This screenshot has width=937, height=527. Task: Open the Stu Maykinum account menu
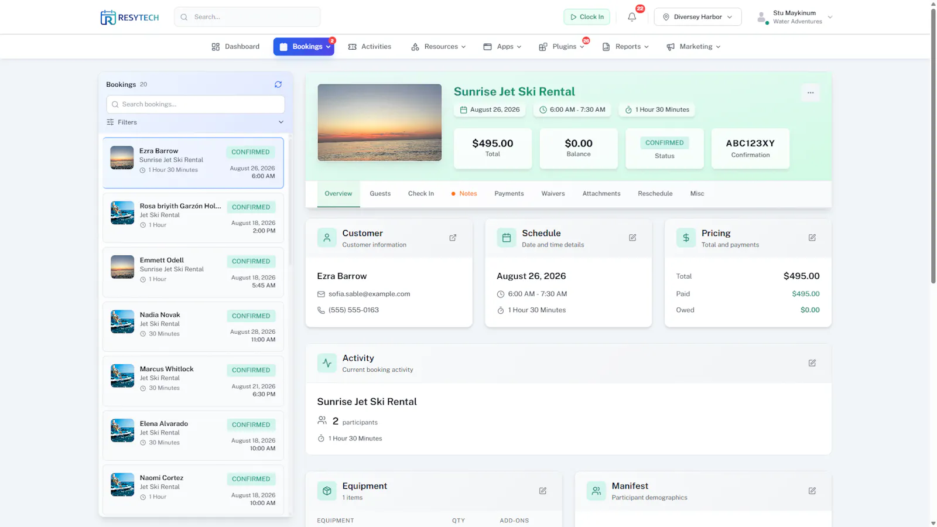coord(795,17)
